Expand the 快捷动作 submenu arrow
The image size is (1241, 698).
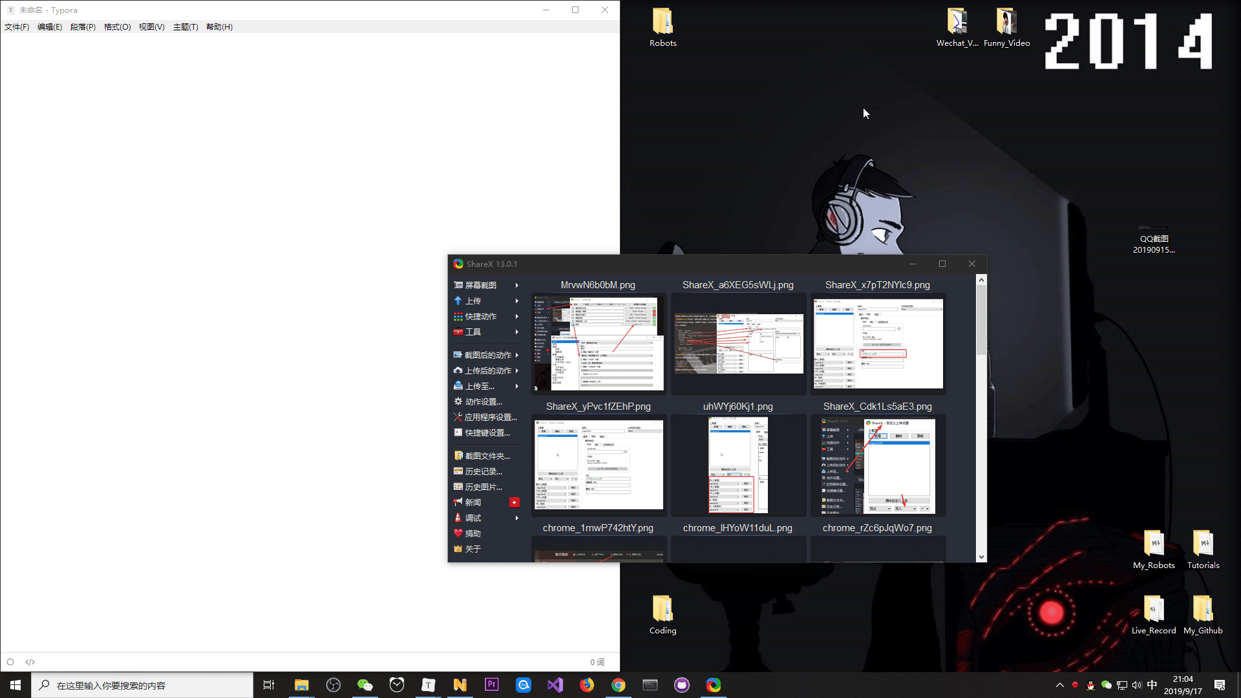click(516, 316)
